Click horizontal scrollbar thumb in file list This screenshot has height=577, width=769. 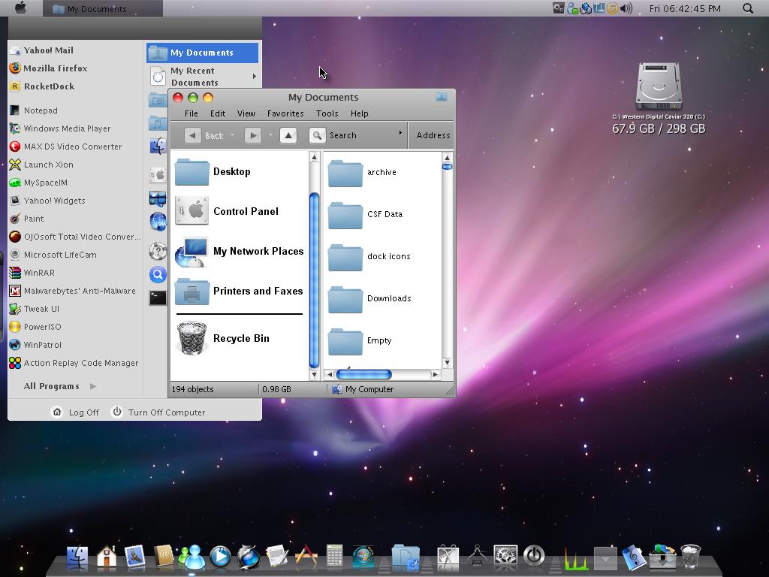pyautogui.click(x=364, y=374)
